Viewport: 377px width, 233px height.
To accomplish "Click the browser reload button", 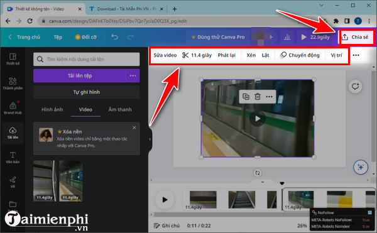I will click(30, 21).
